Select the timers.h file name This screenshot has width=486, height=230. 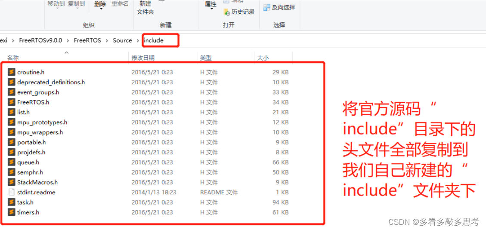click(x=28, y=212)
